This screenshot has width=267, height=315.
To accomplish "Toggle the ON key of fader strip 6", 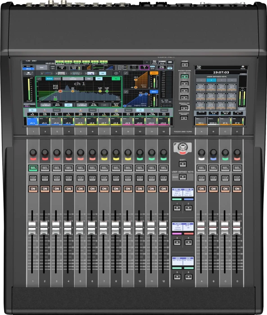I will [x=92, y=189].
